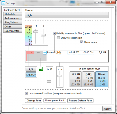Select the [MB] file size display style
The image size is (117, 114).
[88, 80]
